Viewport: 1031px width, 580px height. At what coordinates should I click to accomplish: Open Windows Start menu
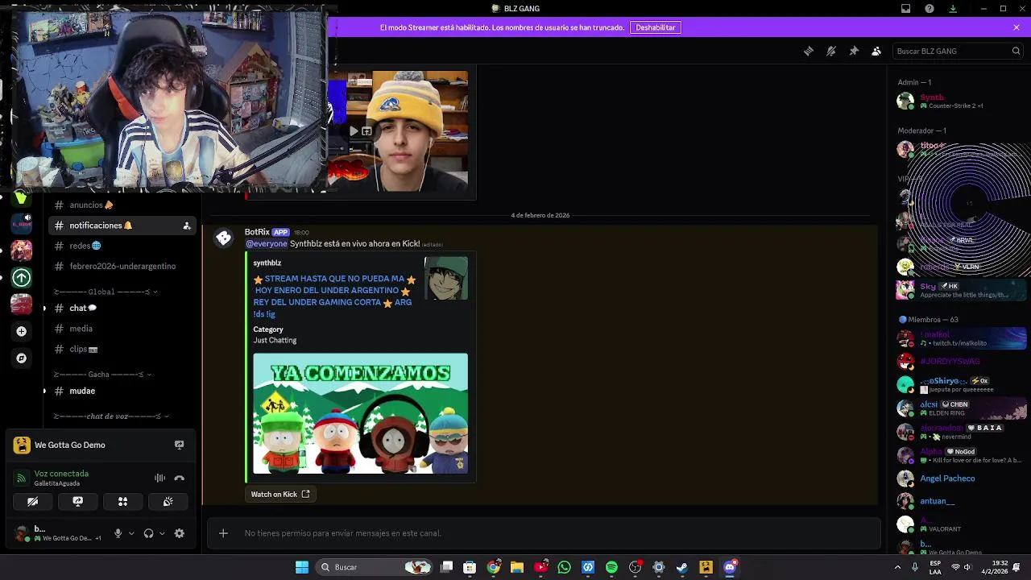302,567
